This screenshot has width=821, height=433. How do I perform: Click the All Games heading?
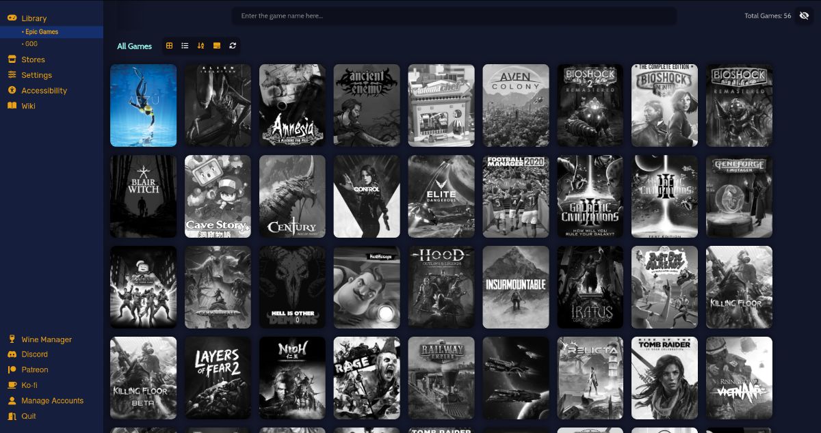coord(134,46)
